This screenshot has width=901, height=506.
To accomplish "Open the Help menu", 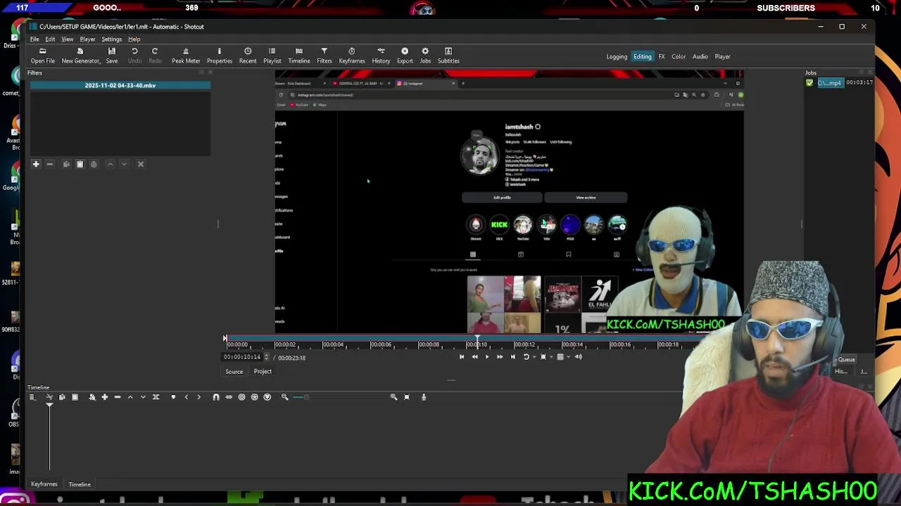I will tap(134, 39).
